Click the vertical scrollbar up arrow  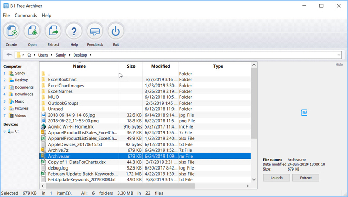(254, 65)
